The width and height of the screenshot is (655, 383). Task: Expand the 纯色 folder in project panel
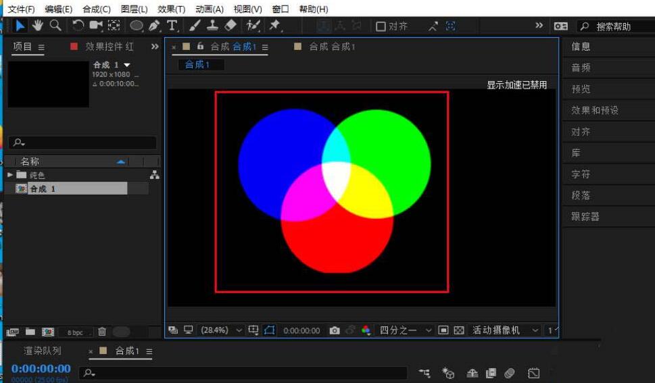click(x=10, y=175)
